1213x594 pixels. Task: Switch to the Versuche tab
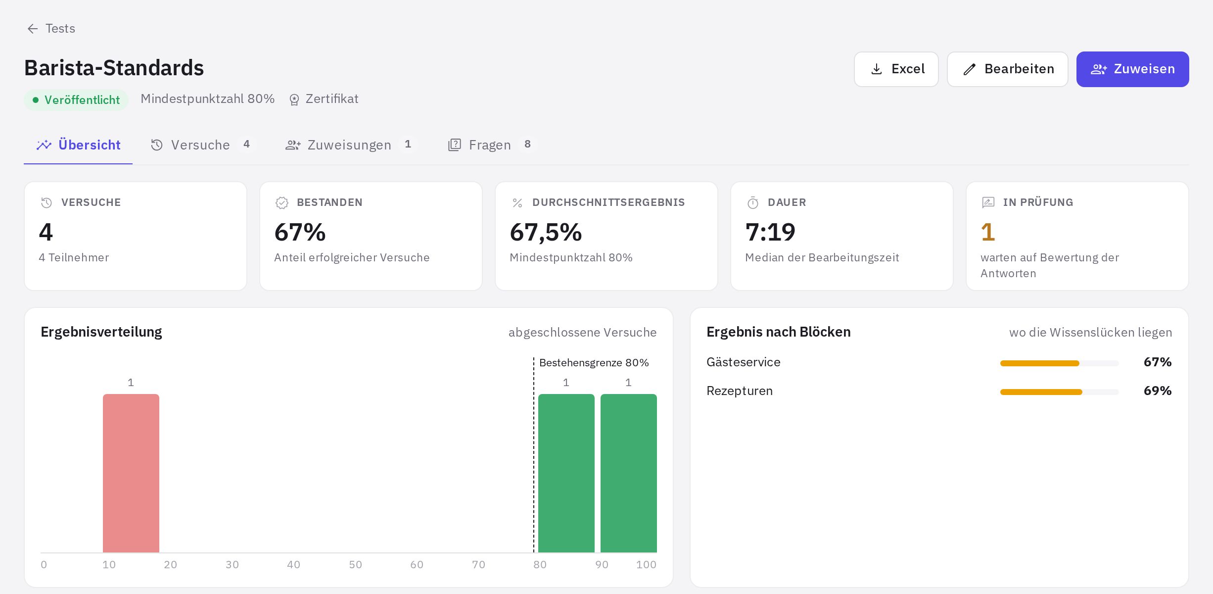coord(203,145)
